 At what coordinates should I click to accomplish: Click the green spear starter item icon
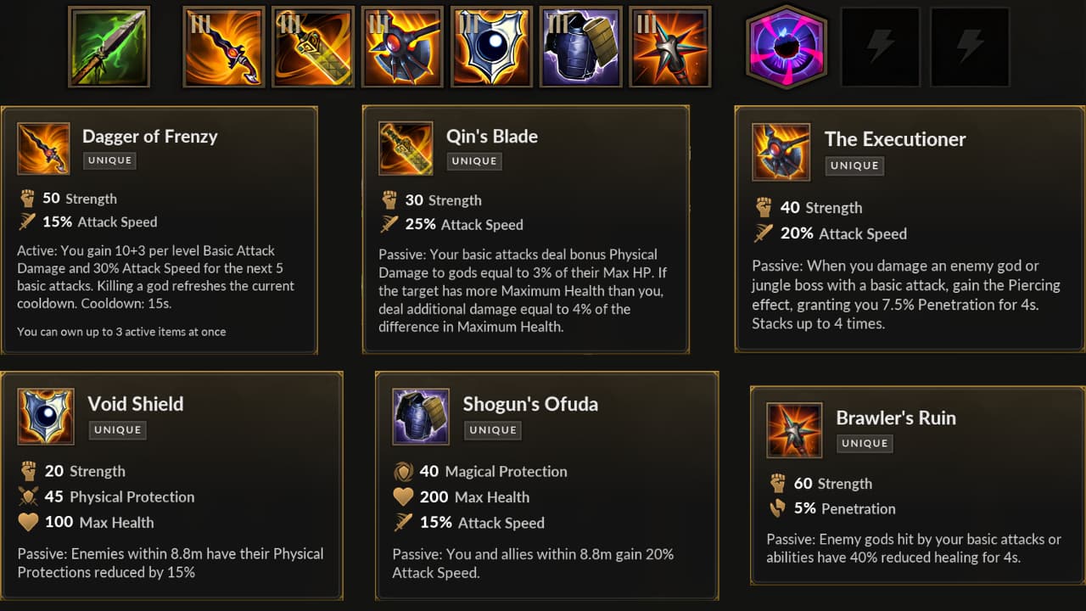[x=109, y=47]
